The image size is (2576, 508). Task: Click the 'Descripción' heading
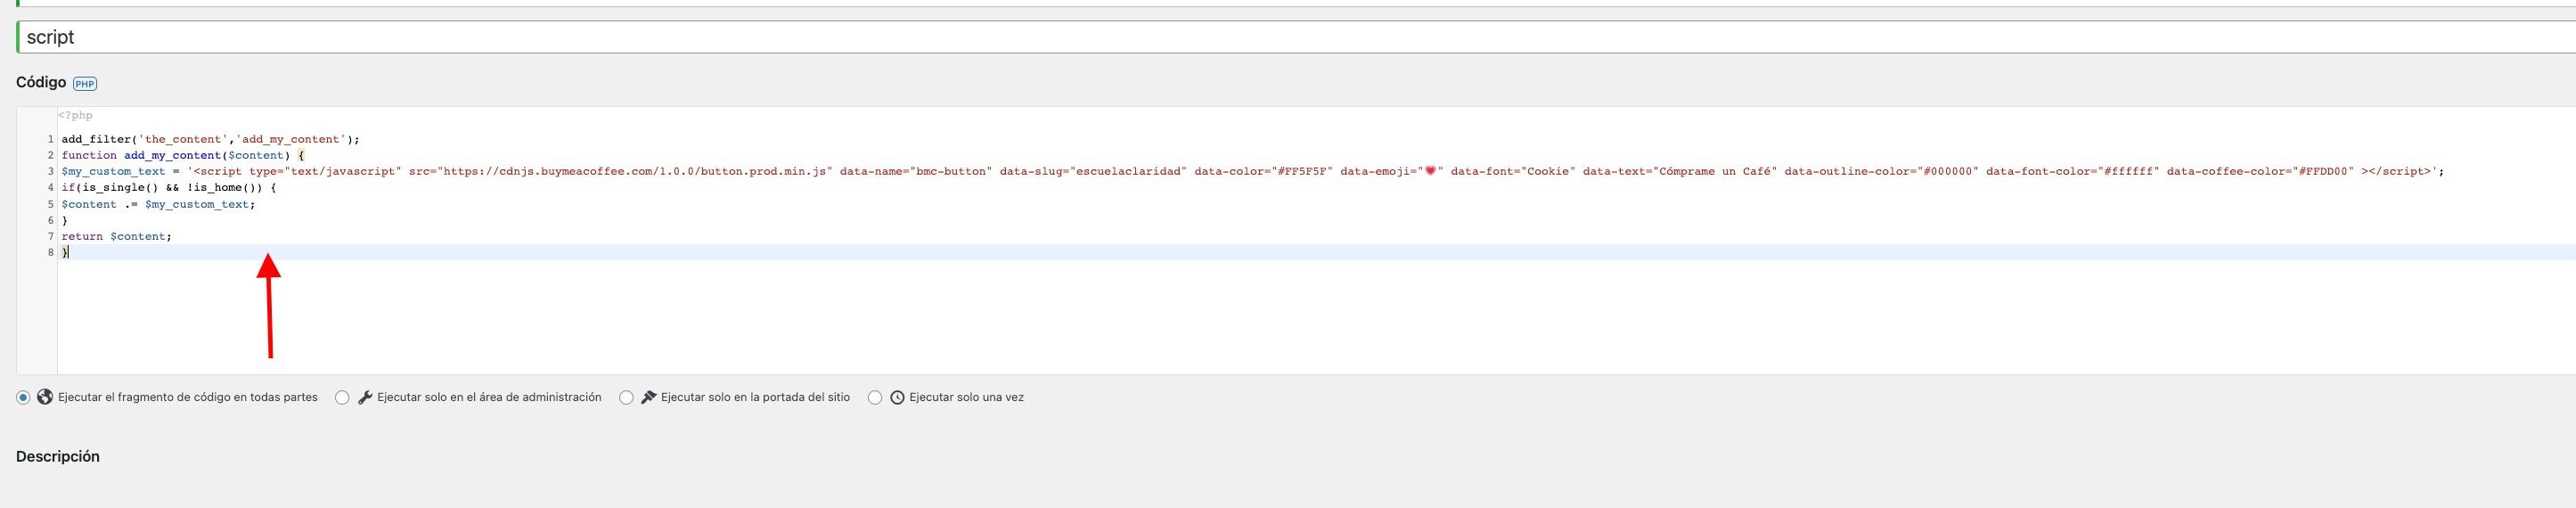[x=58, y=457]
